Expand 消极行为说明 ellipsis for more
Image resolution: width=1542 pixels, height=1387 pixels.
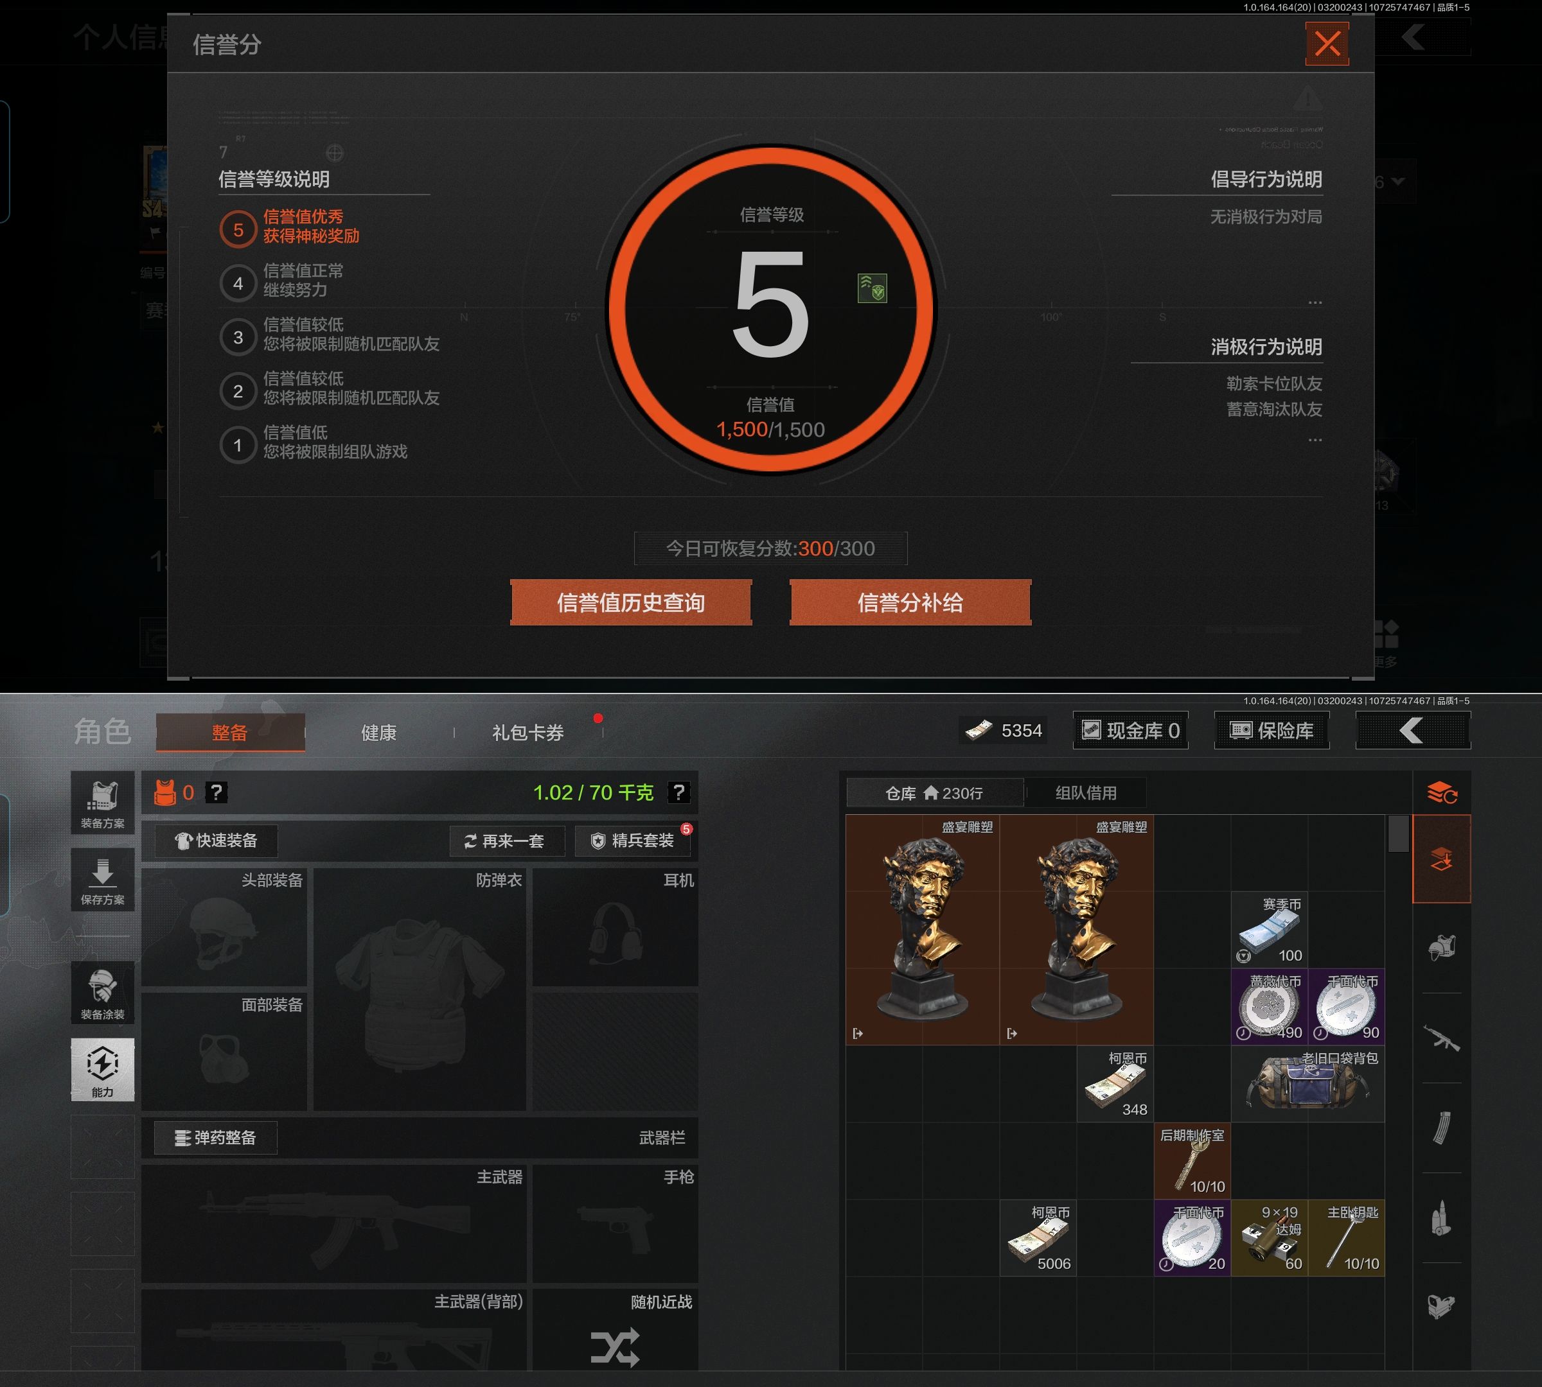pyautogui.click(x=1315, y=440)
